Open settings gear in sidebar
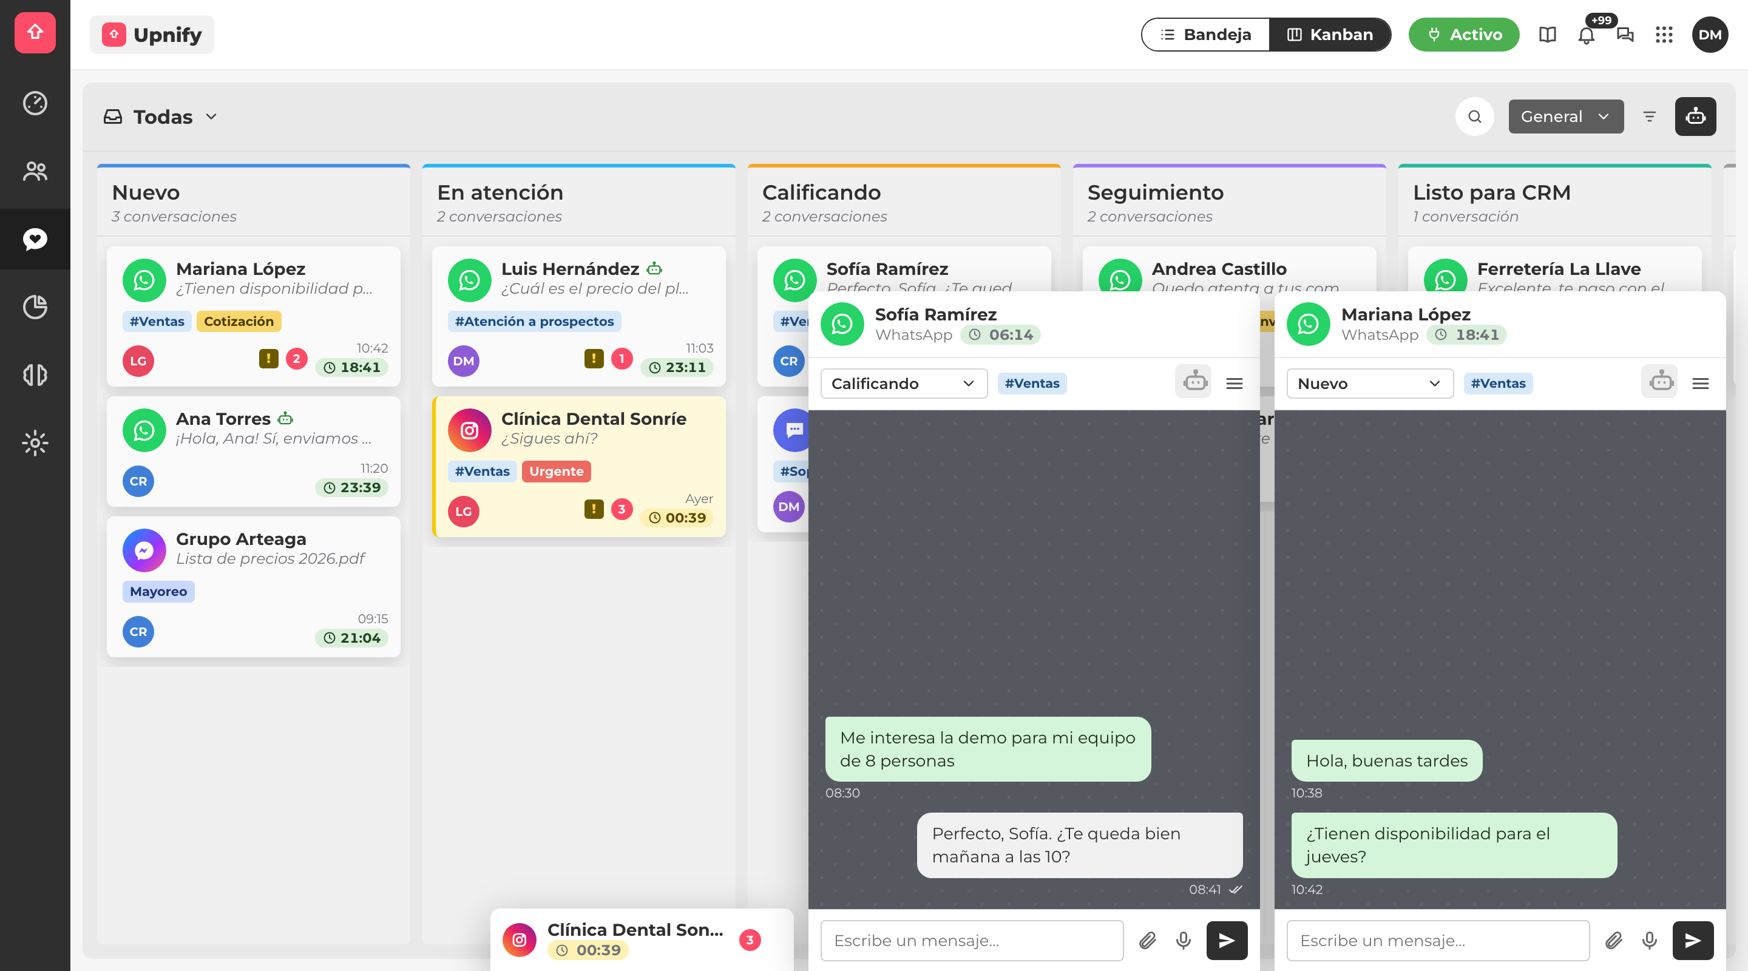 (x=35, y=443)
